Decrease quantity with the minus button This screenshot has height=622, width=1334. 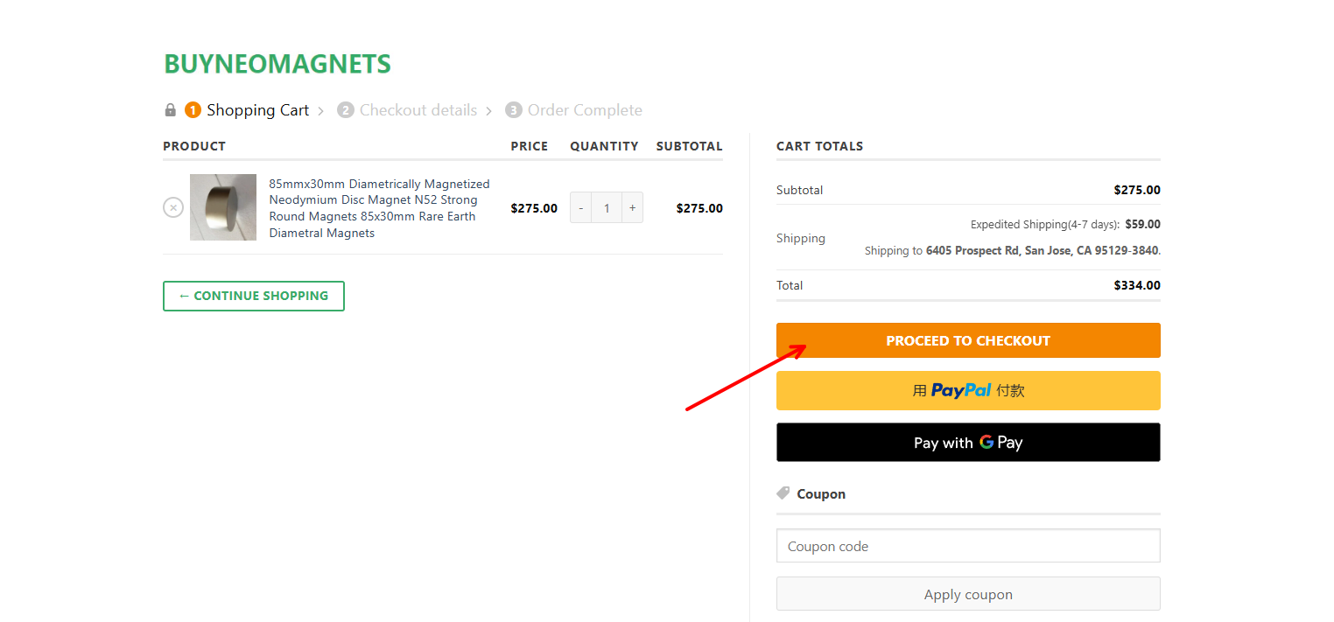[580, 208]
